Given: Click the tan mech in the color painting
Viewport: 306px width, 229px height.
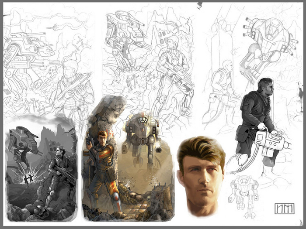Looking at the screenshot, I should (141, 135).
